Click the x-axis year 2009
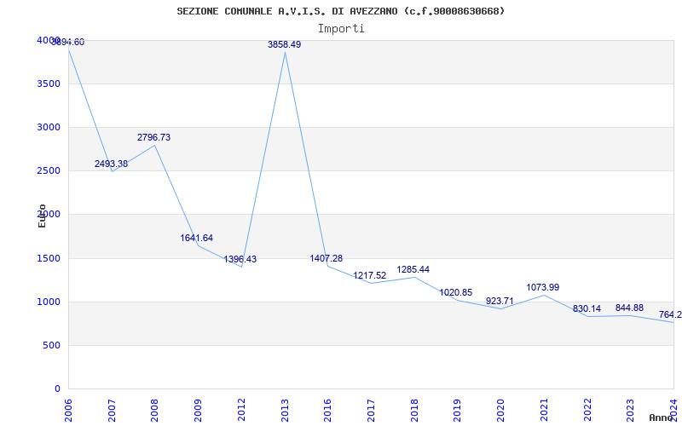Viewport: 682px width, 426px height. 198,410
